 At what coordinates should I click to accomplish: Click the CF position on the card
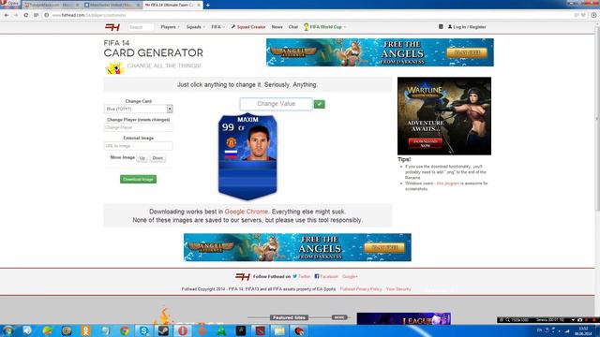coord(242,128)
